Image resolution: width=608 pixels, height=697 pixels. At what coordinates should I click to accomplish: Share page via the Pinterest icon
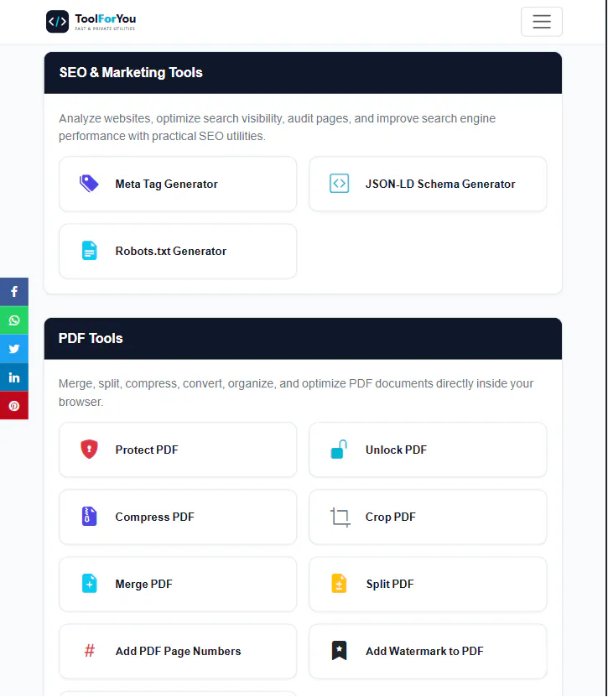tap(14, 405)
